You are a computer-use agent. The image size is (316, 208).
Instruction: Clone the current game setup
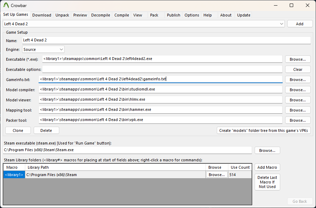(x=18, y=130)
